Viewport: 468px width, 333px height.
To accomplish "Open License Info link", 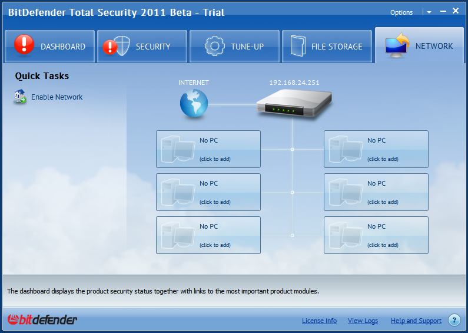I will [320, 321].
